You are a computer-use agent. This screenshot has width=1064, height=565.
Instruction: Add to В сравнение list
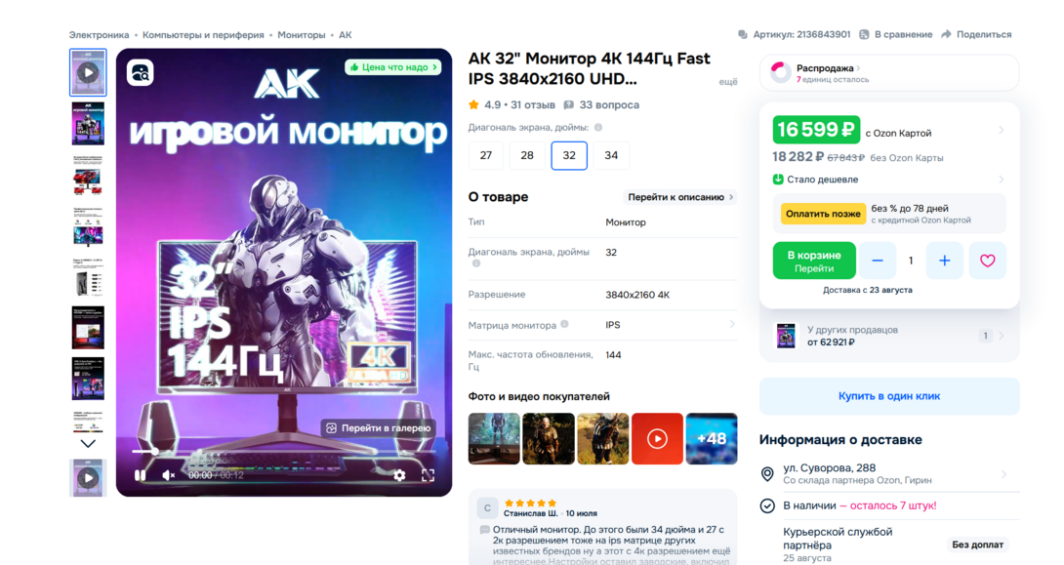click(896, 34)
